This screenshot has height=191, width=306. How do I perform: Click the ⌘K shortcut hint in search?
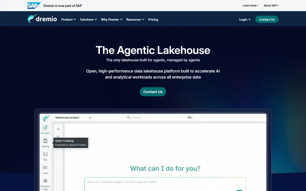point(190,117)
